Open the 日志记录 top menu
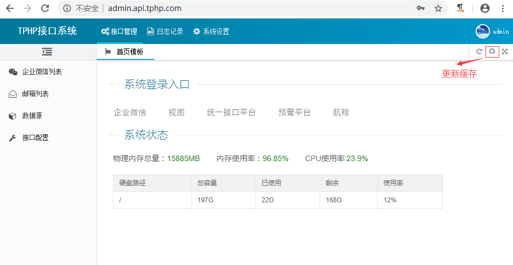 pyautogui.click(x=165, y=31)
